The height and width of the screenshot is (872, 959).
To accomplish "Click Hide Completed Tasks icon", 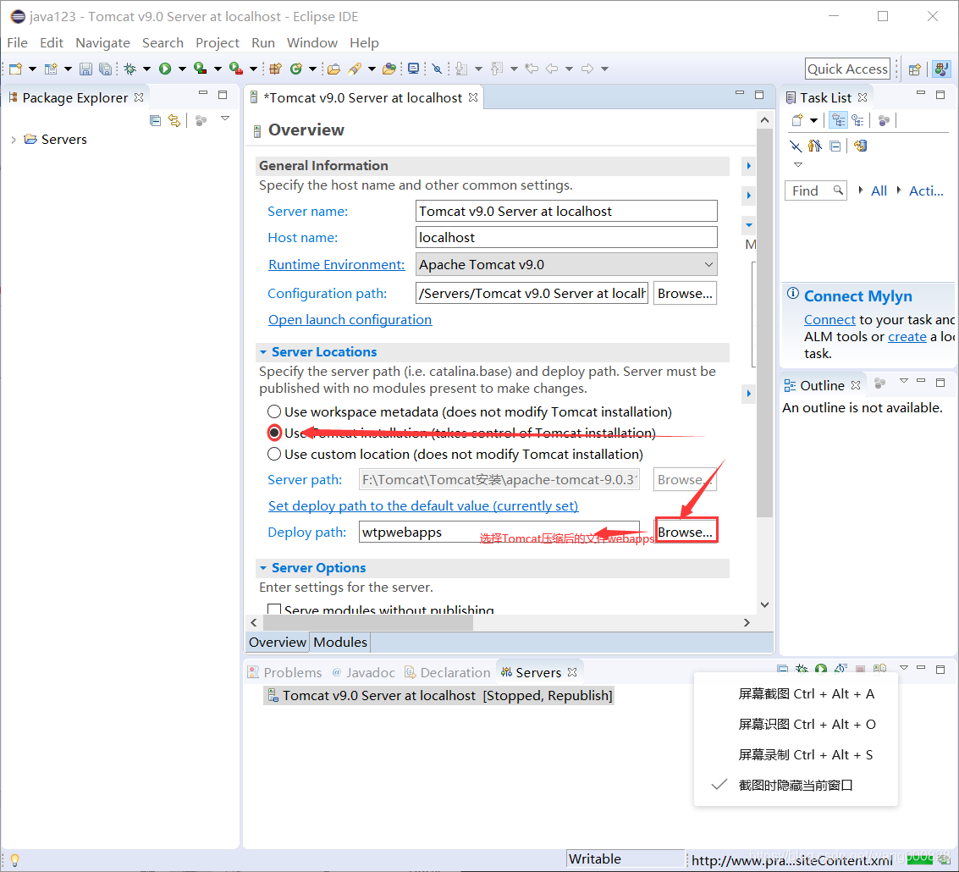I will click(x=795, y=146).
